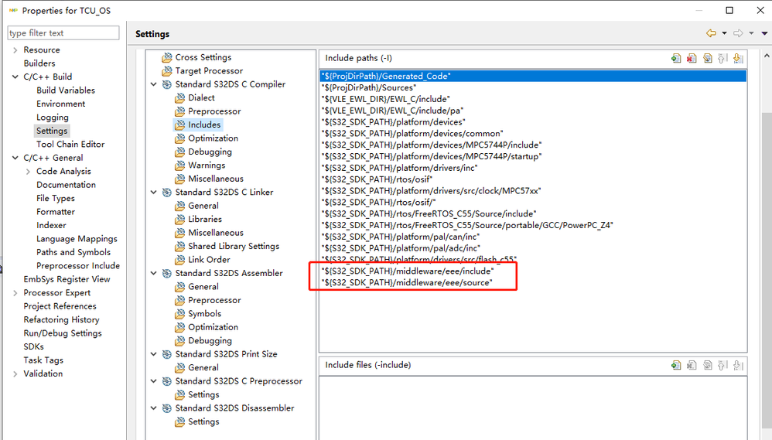Select Settings under C Preprocessor
The width and height of the screenshot is (772, 440).
[203, 394]
